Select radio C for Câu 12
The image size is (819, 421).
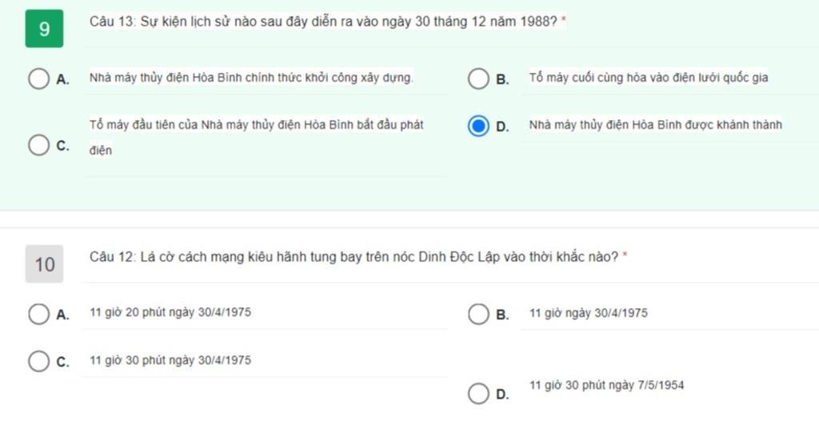pos(38,362)
